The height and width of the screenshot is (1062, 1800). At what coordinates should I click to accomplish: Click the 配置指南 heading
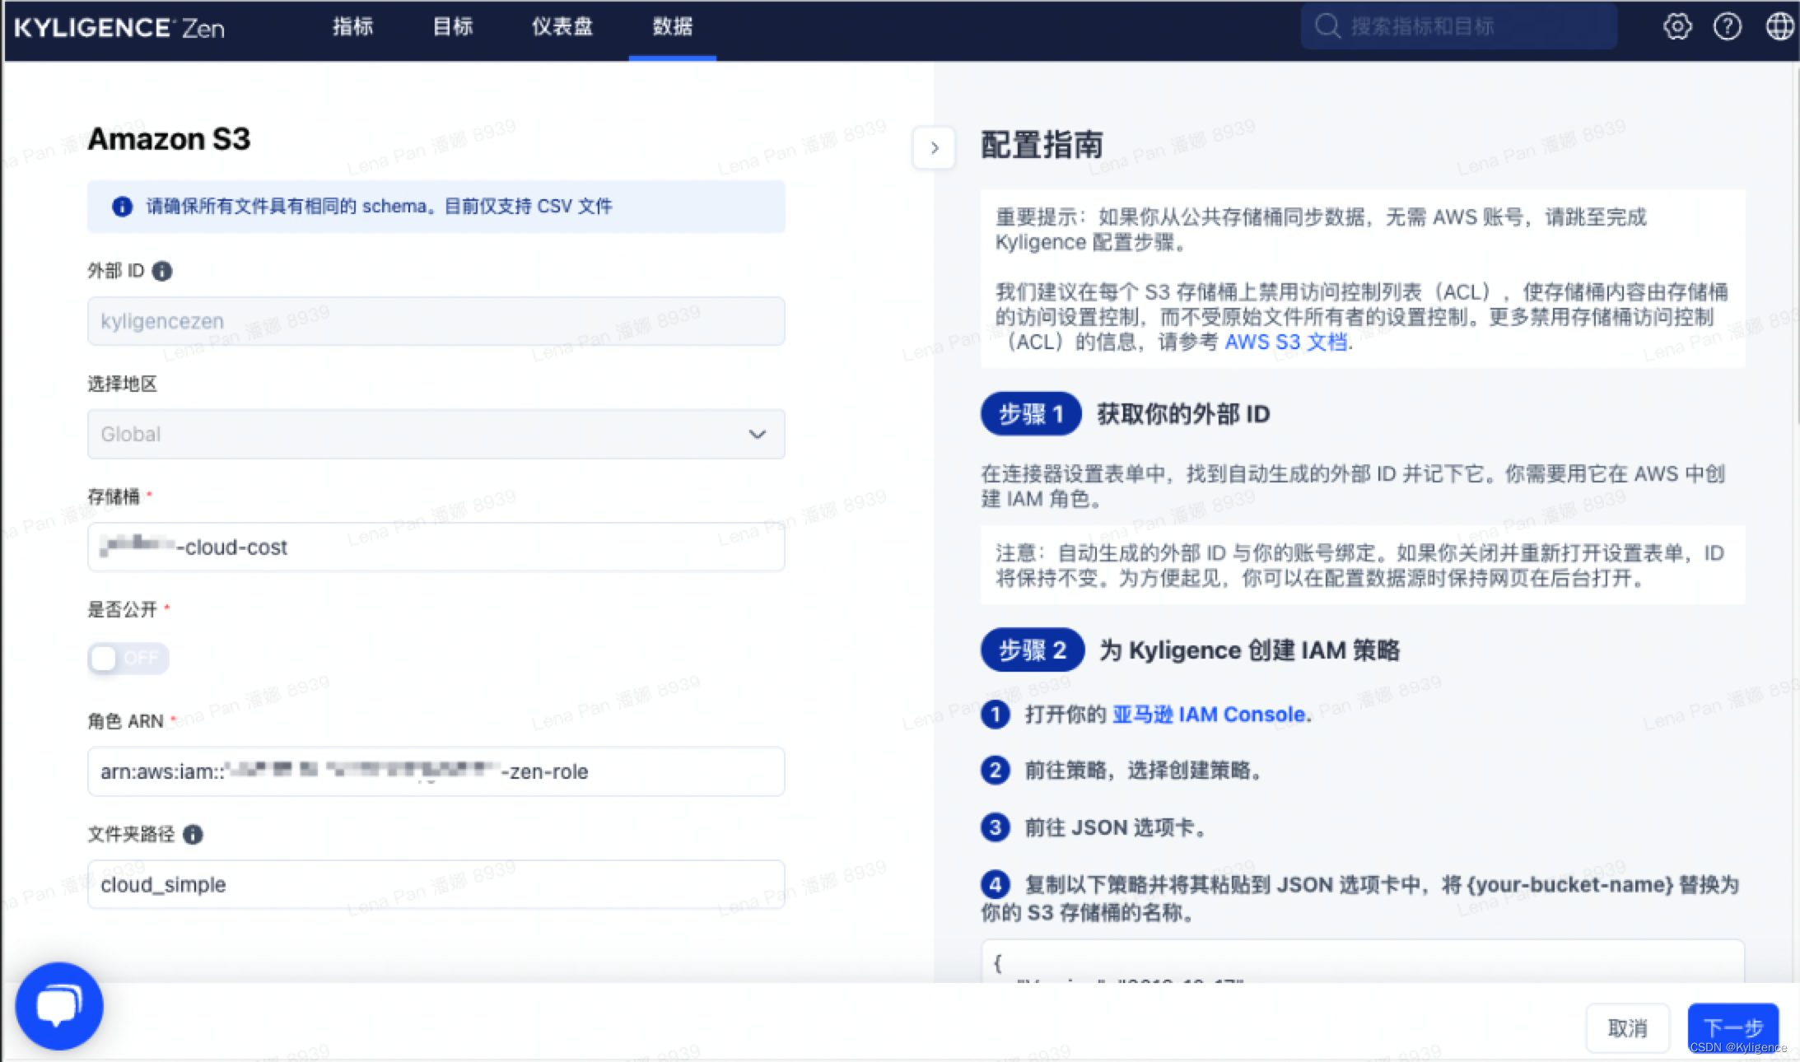coord(1042,145)
